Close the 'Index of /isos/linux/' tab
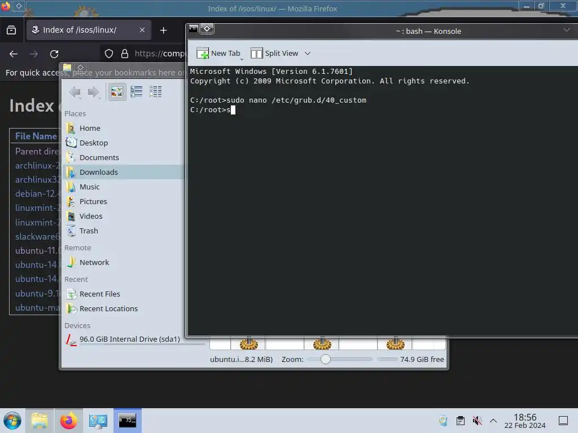This screenshot has width=578, height=433. (142, 30)
